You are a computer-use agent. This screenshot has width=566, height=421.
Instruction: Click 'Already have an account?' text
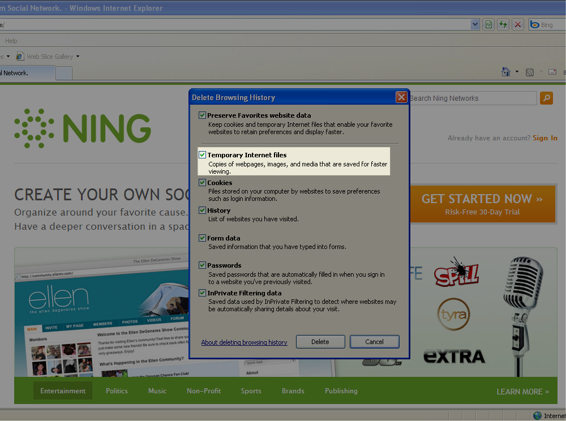pos(489,138)
